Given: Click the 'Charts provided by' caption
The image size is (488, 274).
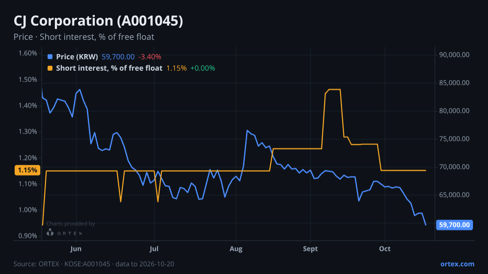Looking at the screenshot, I should coord(71,224).
